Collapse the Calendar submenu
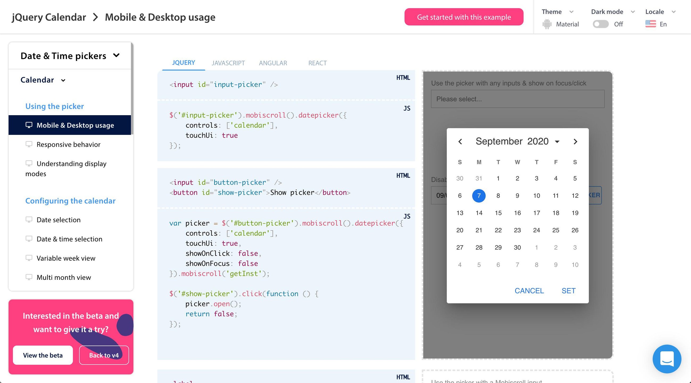The height and width of the screenshot is (383, 691). click(63, 80)
